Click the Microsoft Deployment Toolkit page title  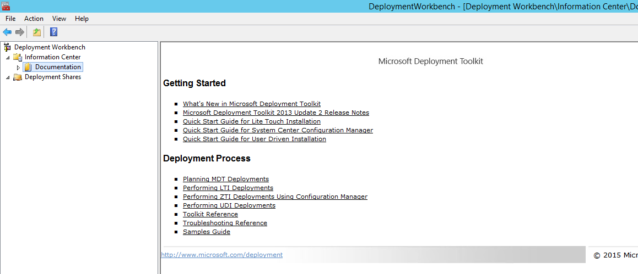point(430,61)
